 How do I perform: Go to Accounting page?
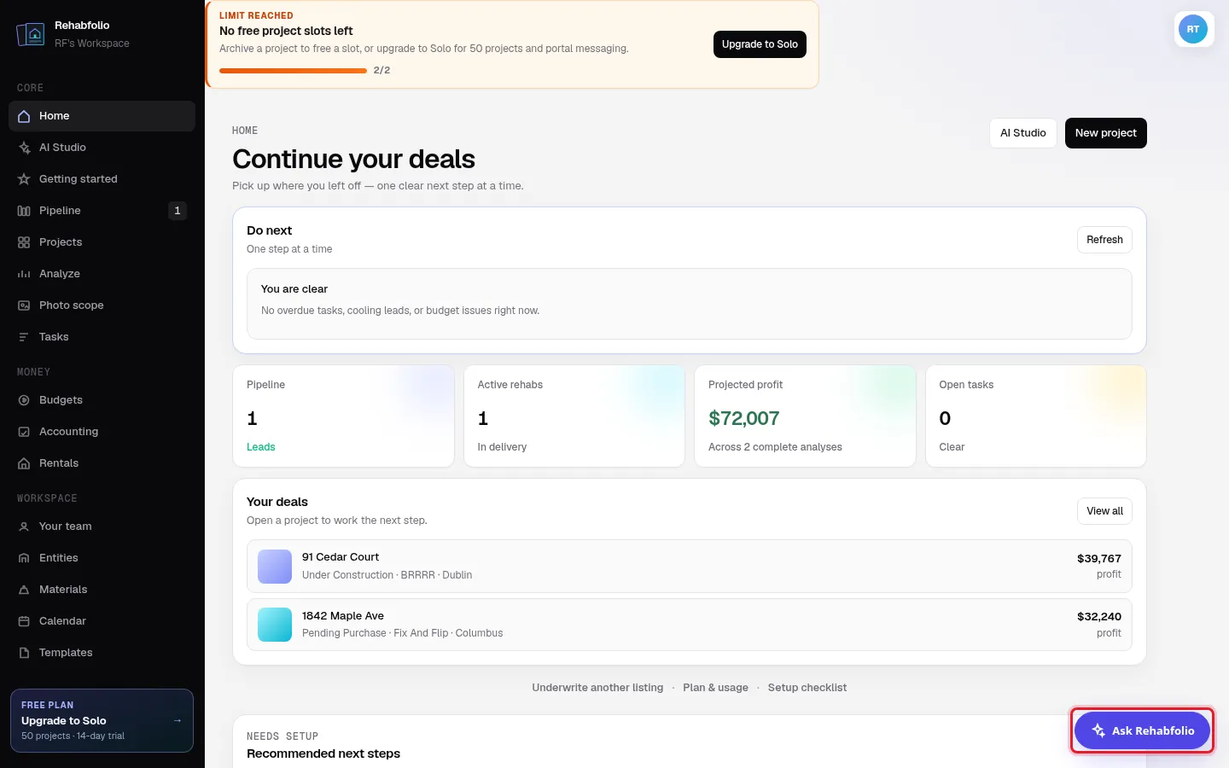coord(102,432)
